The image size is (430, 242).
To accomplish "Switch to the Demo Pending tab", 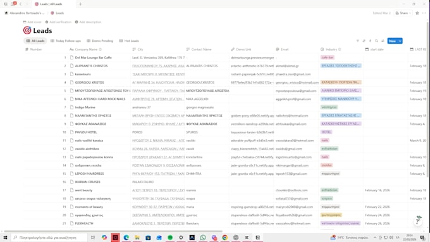I will point(100,41).
